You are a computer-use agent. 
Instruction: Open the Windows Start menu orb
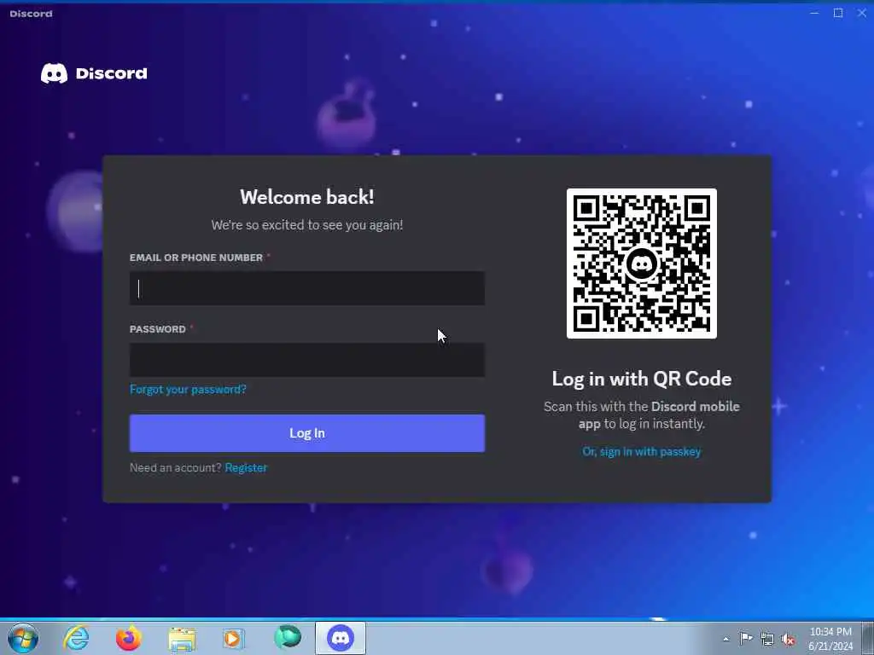click(x=23, y=638)
